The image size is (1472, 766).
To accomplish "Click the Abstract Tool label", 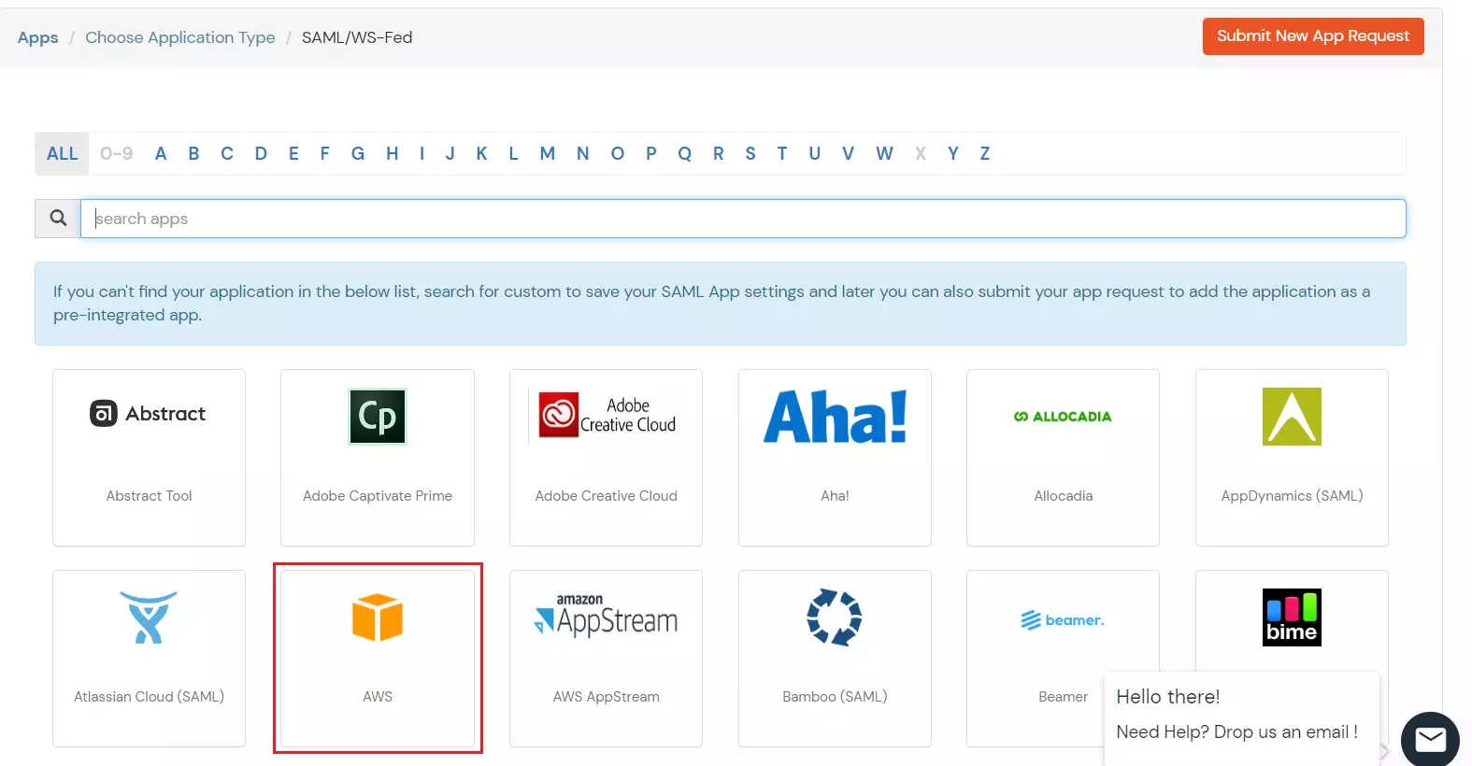I will pos(149,496).
